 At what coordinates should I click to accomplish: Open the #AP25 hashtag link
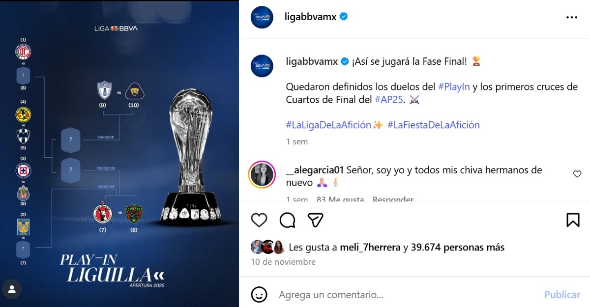[x=390, y=100]
